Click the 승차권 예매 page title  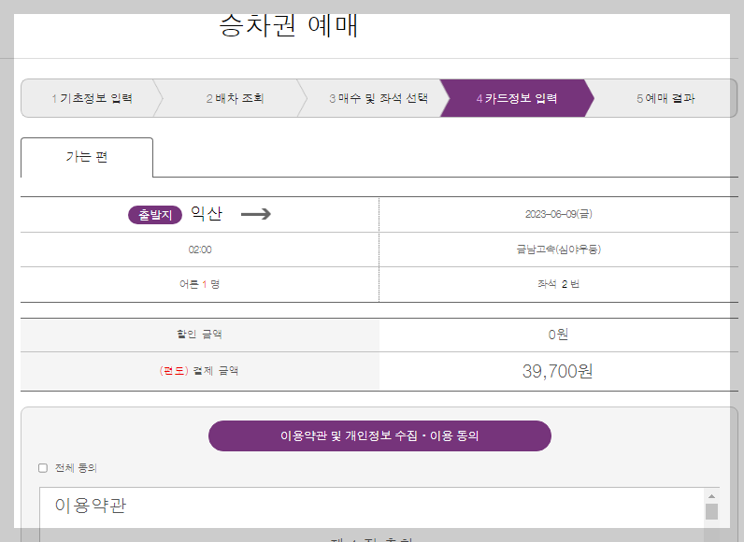(289, 26)
